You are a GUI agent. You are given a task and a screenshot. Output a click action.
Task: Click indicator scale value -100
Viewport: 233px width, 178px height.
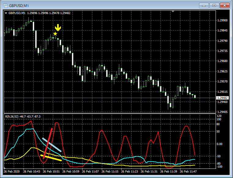pos(219,167)
